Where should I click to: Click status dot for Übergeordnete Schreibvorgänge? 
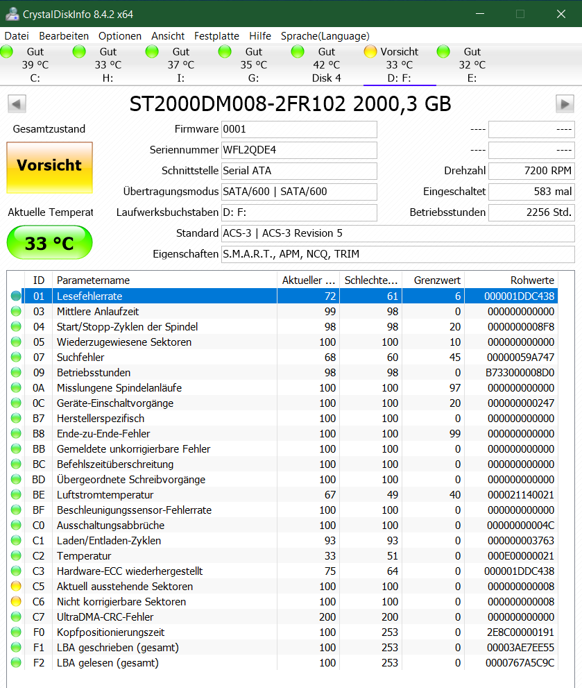[x=16, y=480]
